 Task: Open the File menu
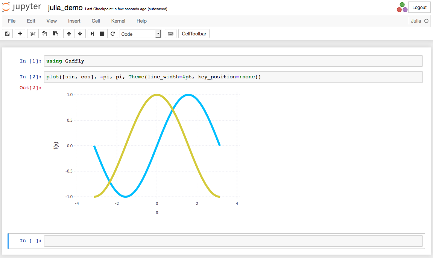pos(12,21)
